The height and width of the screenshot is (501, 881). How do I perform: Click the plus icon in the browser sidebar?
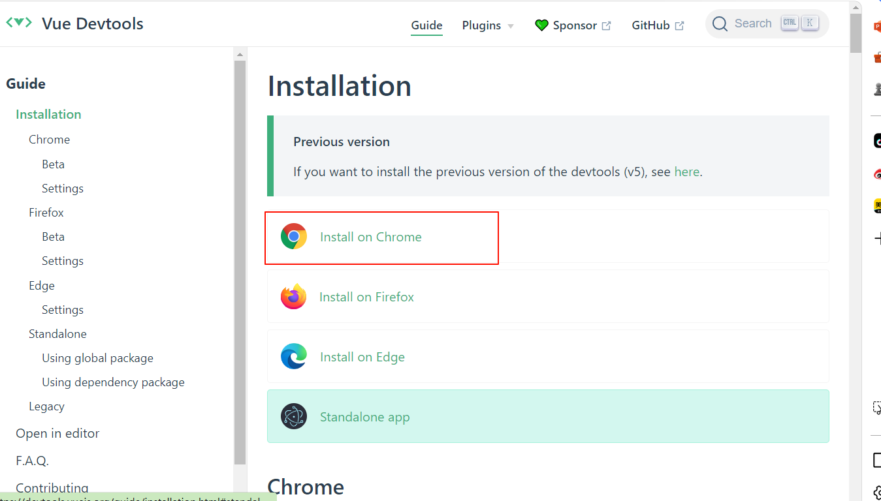point(877,238)
